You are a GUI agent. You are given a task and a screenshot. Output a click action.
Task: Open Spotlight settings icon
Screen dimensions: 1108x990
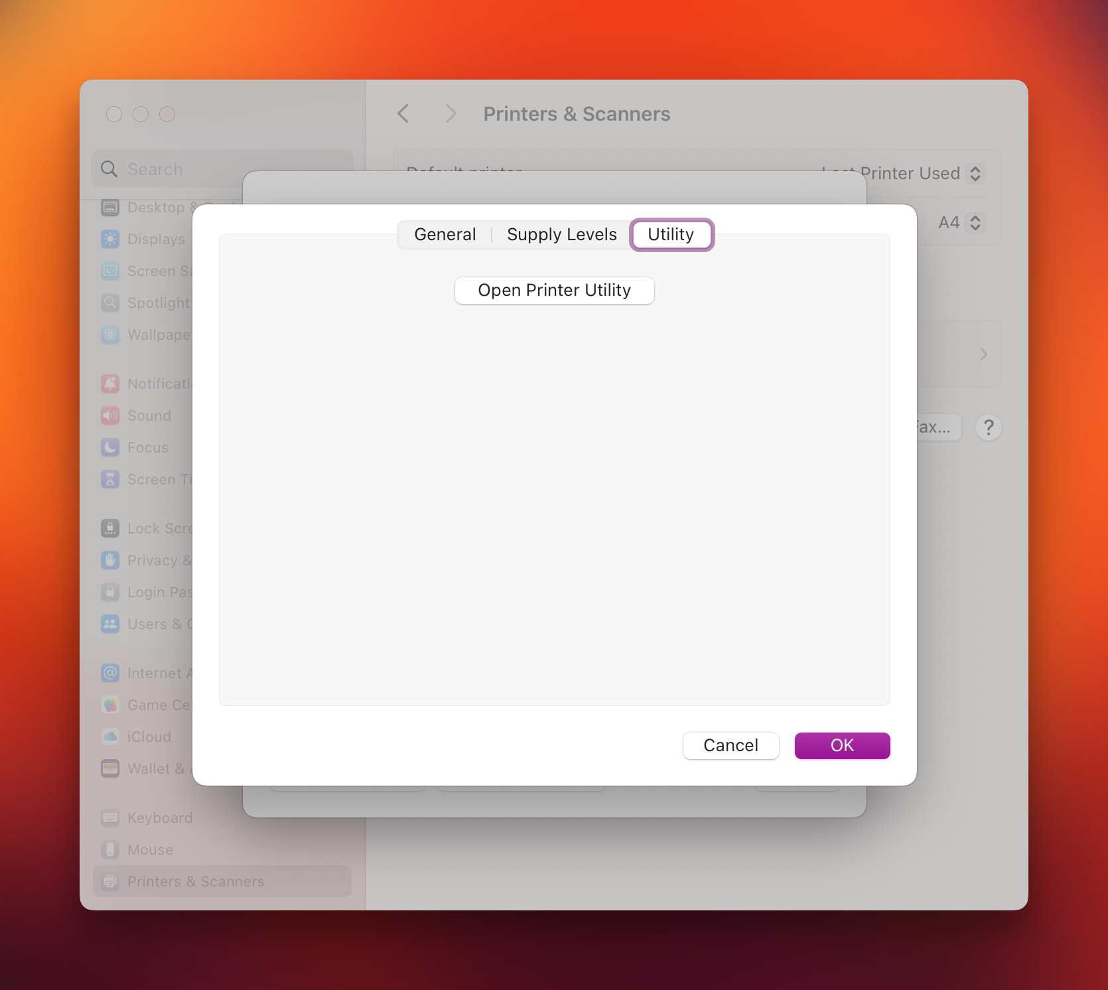110,303
